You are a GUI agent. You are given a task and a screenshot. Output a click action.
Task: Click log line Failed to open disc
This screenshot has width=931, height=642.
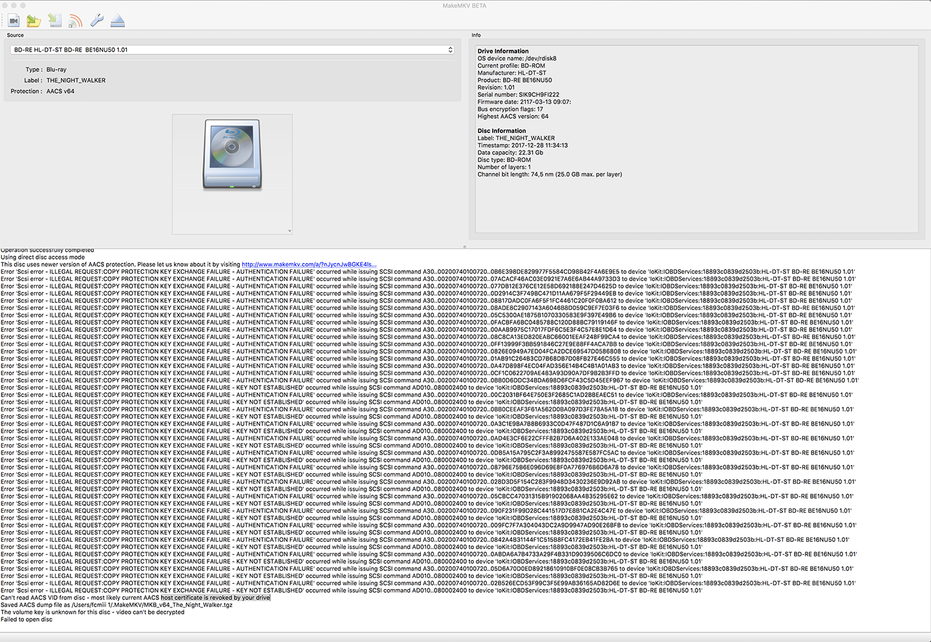pos(27,619)
